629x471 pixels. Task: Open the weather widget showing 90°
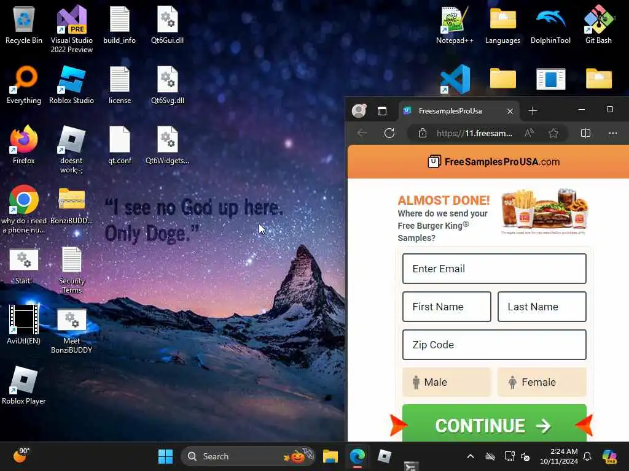coord(21,456)
